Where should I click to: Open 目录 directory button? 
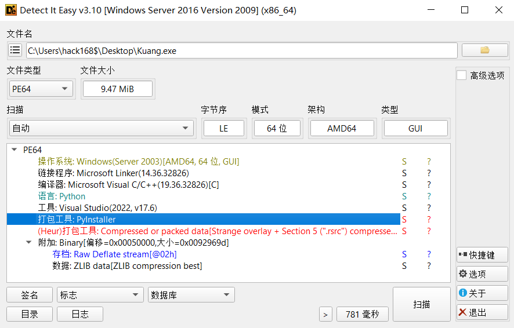[x=30, y=314]
